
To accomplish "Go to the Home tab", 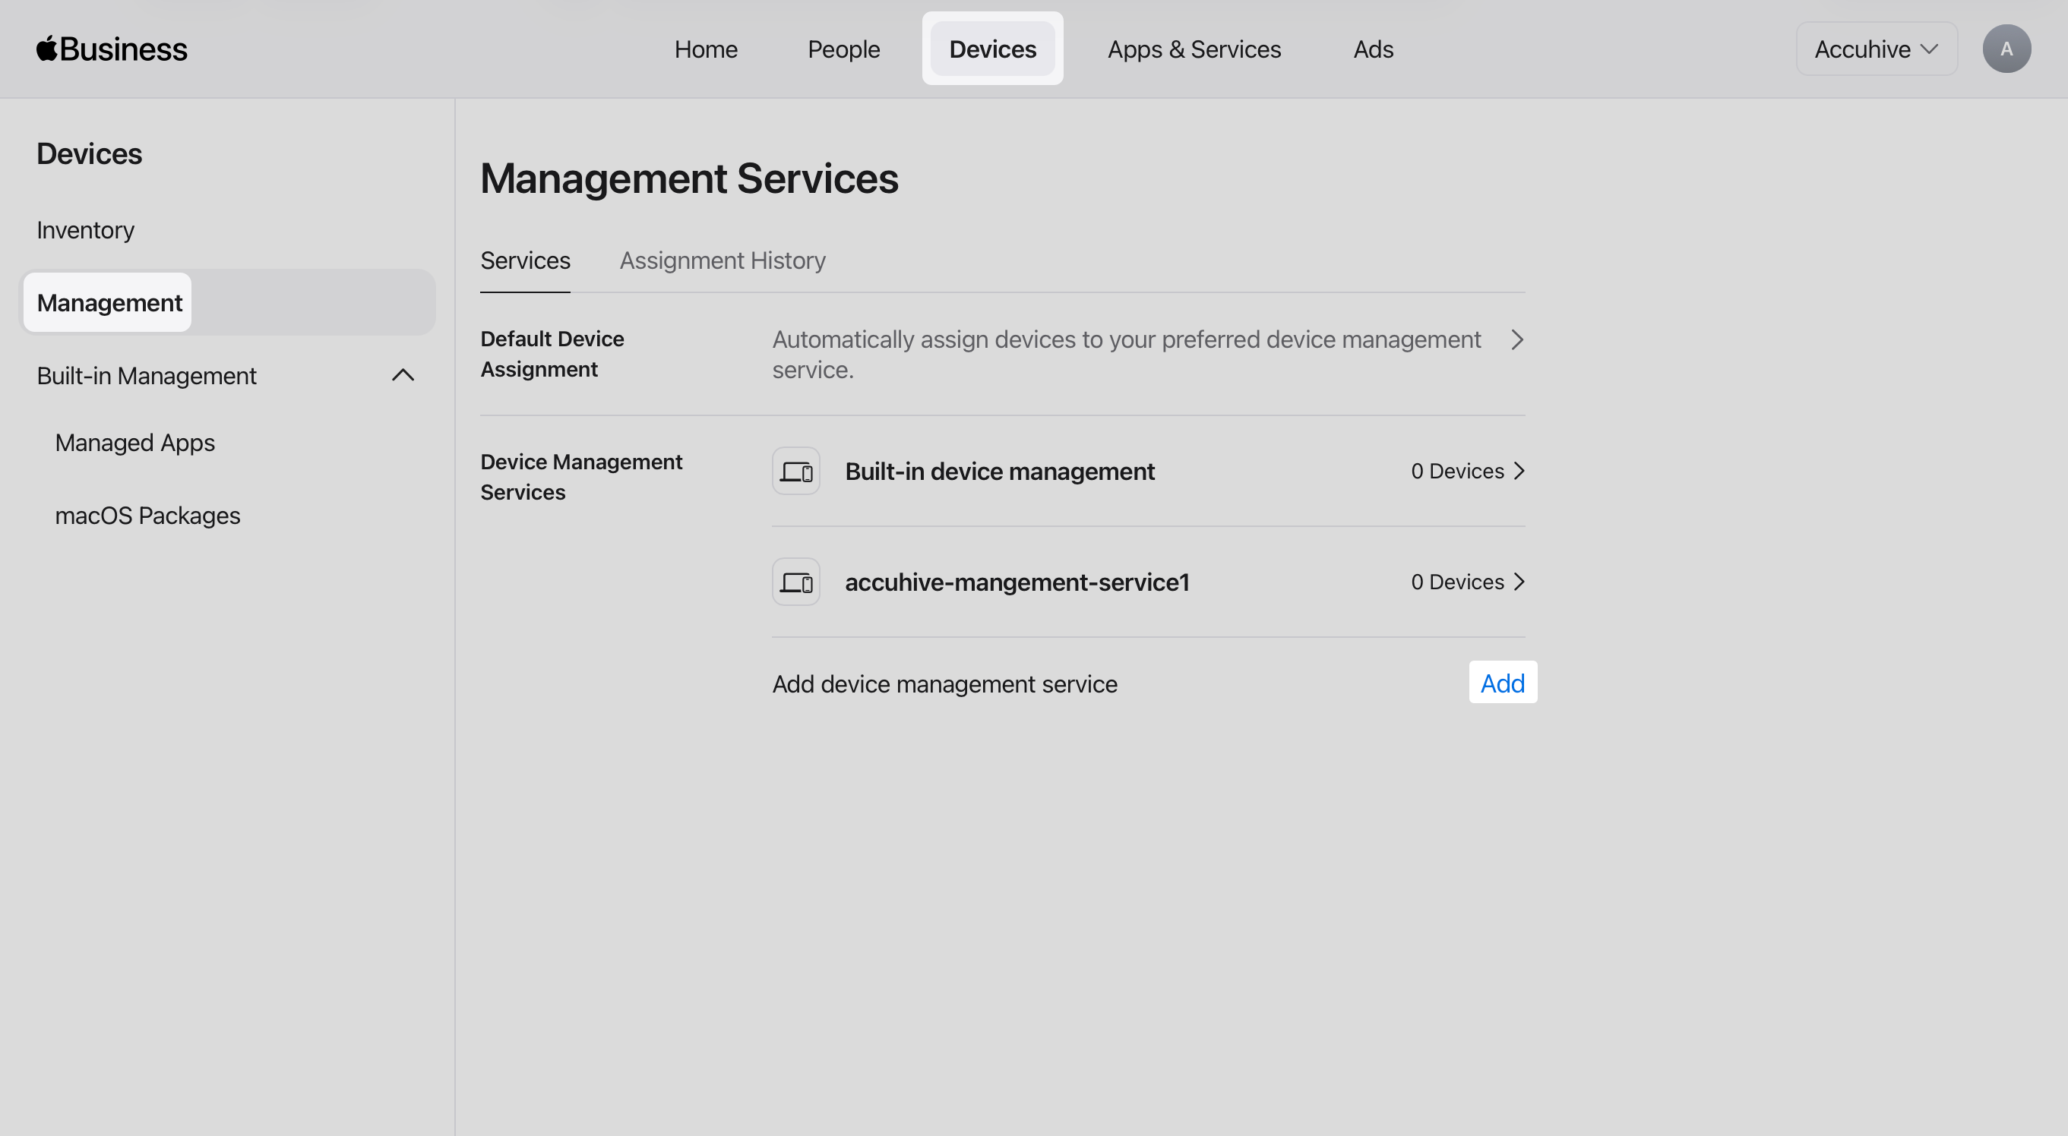I will 705,49.
